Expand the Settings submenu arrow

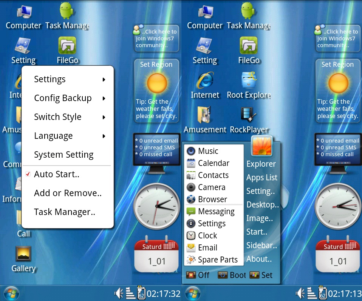pyautogui.click(x=104, y=80)
